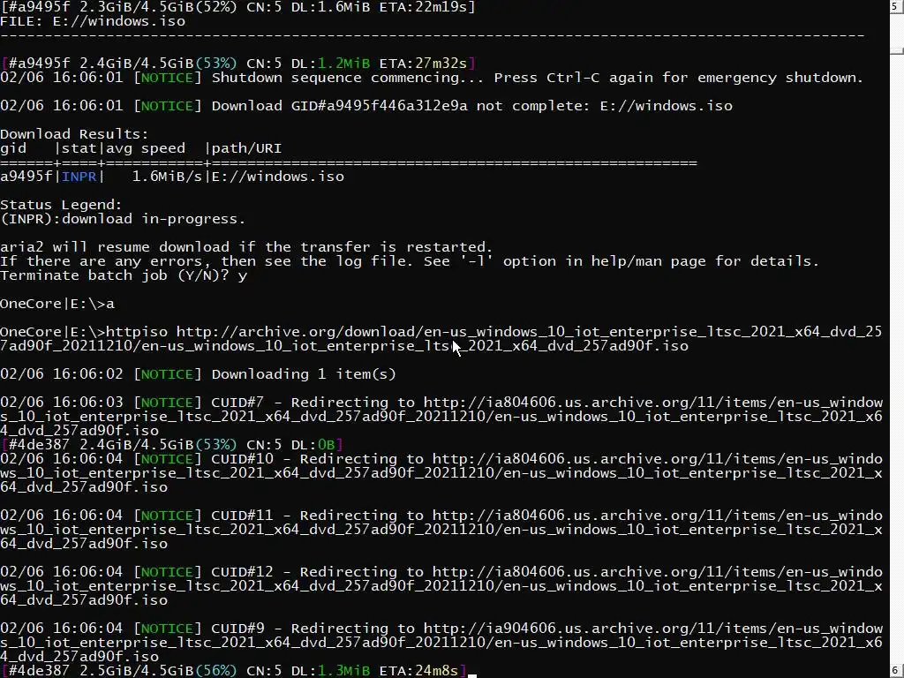Click the 'CUID#9 - Redirecting to' line
The width and height of the screenshot is (904, 678).
441,643
